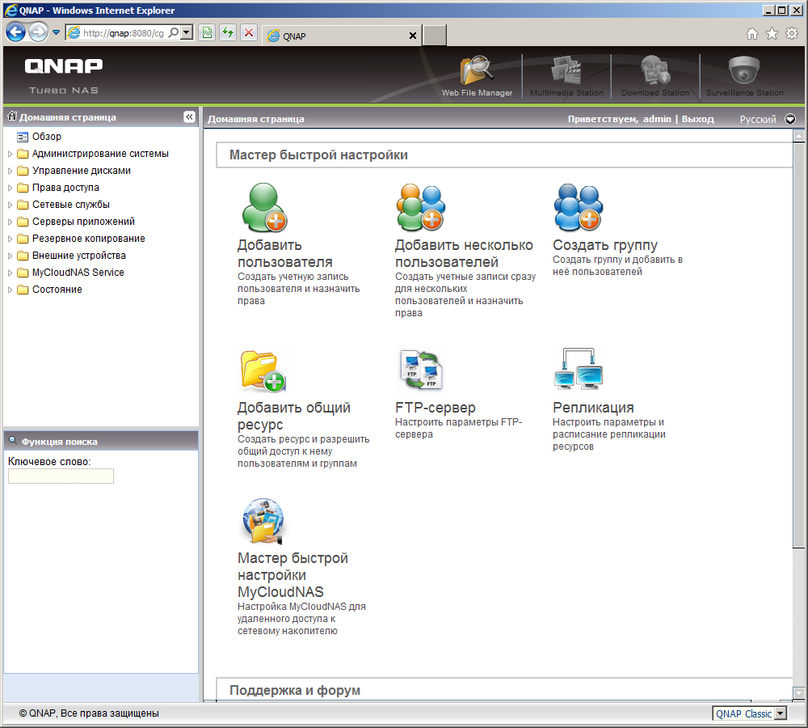Click the Ключевое слово search field
Viewport: 808px width, 728px height.
[61, 476]
